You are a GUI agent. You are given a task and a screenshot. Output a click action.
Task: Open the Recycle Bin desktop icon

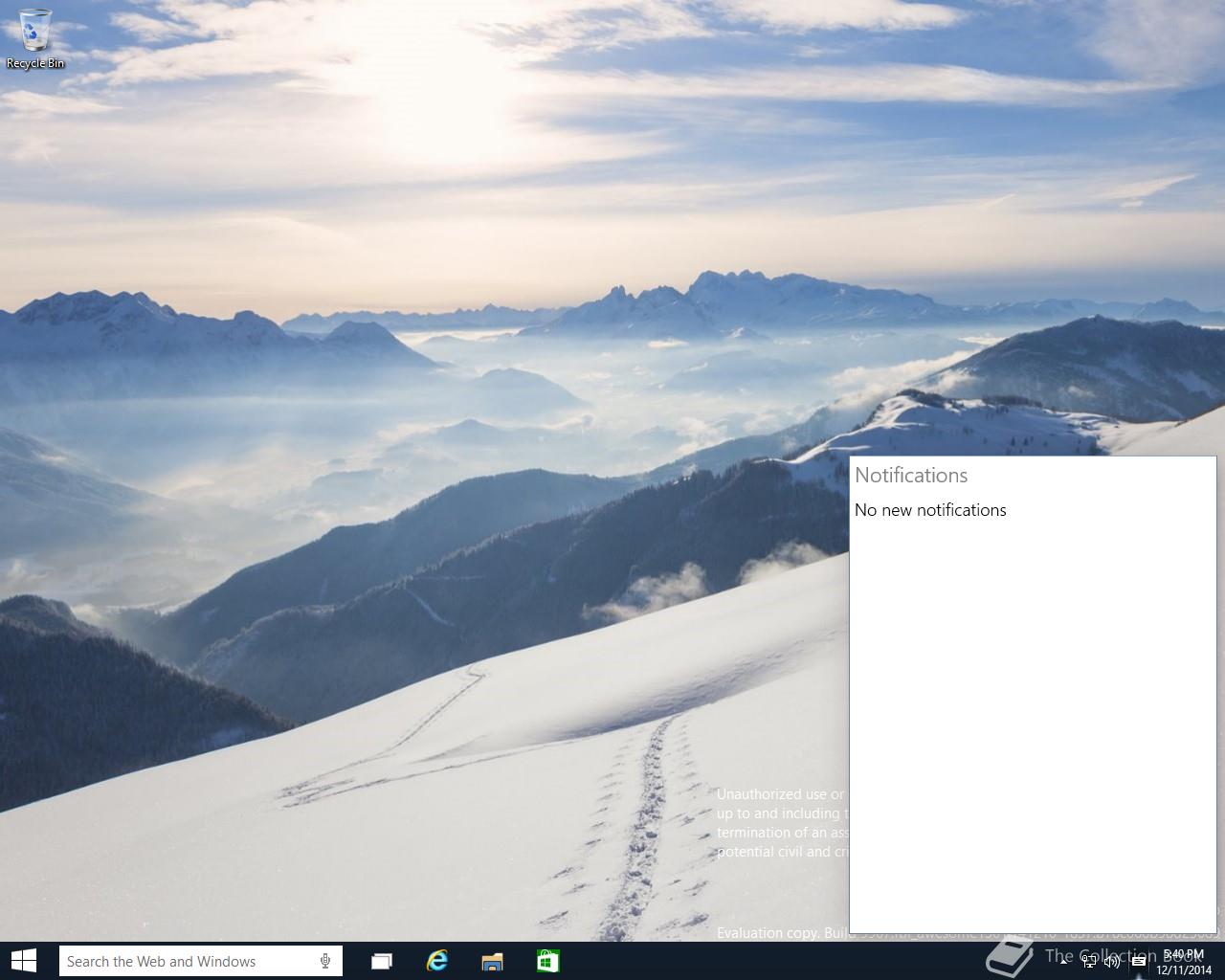point(35,38)
